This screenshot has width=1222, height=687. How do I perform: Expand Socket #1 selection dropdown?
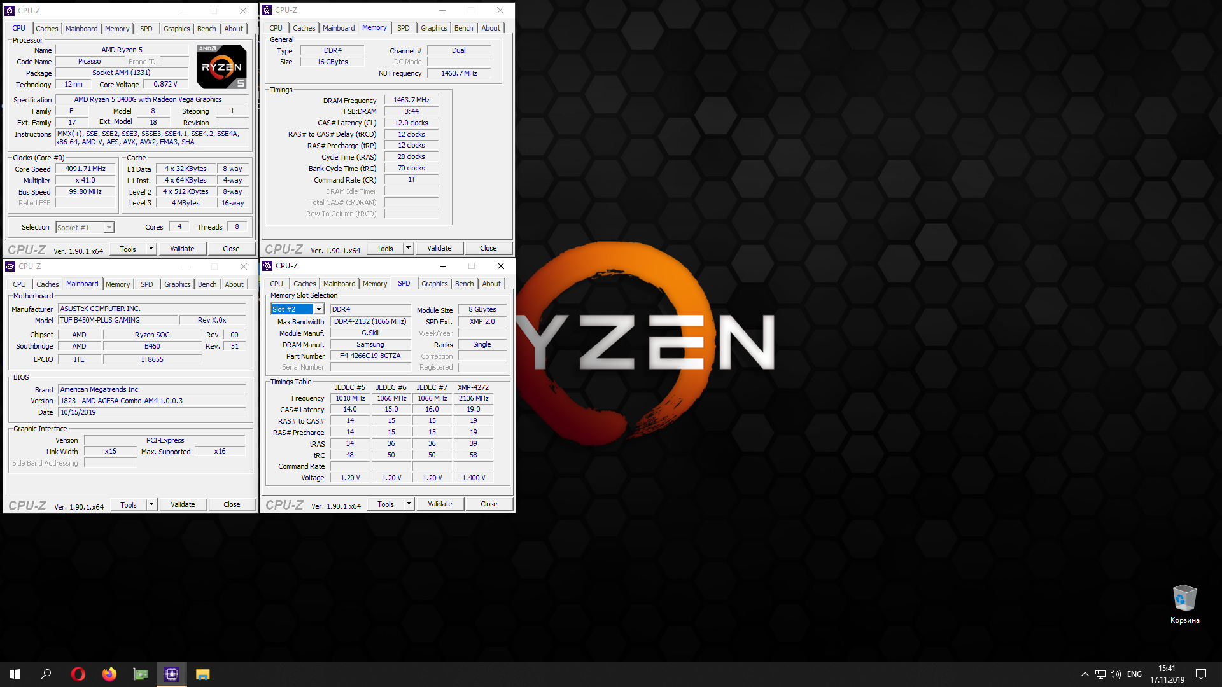[x=109, y=228]
